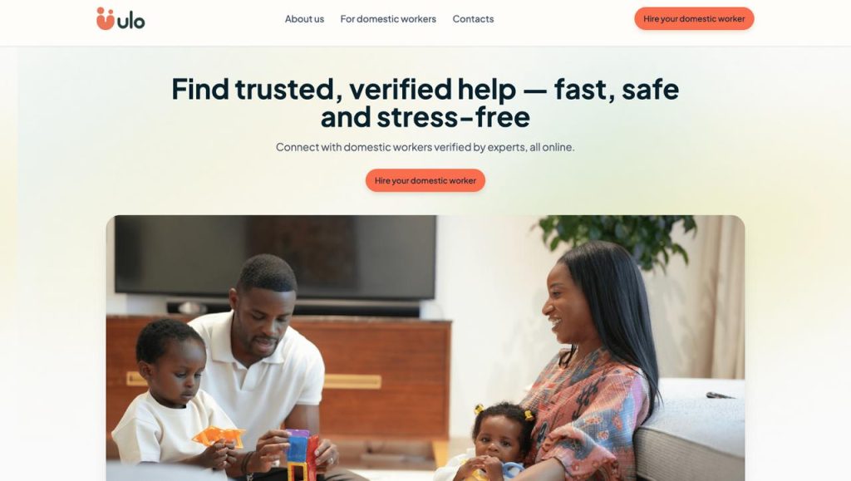The height and width of the screenshot is (481, 851).
Task: Click the "Connect with domestic workers" subtitle text
Action: click(425, 147)
